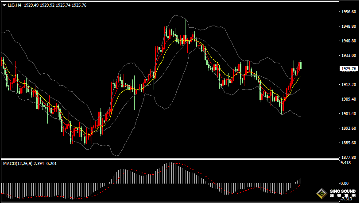360x203 pixels.
Task: Click the 1933.00 price axis label
Action: (348, 56)
